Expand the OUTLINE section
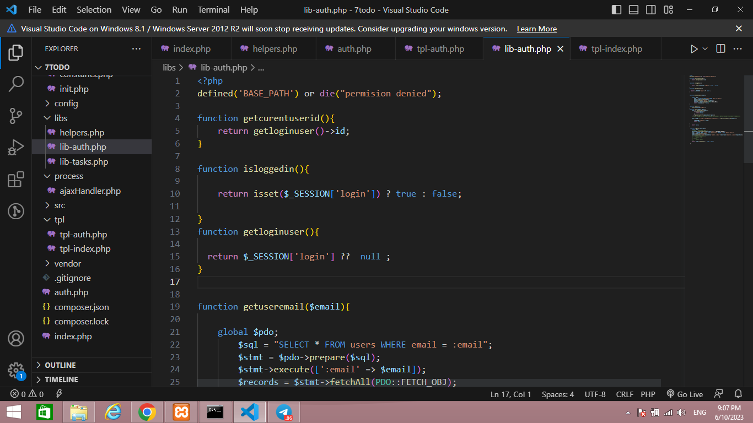Image resolution: width=753 pixels, height=423 pixels. [x=92, y=365]
